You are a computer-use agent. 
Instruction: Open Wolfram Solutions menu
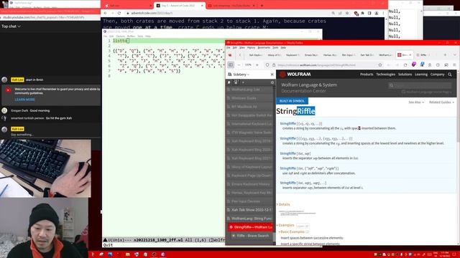tap(405, 75)
